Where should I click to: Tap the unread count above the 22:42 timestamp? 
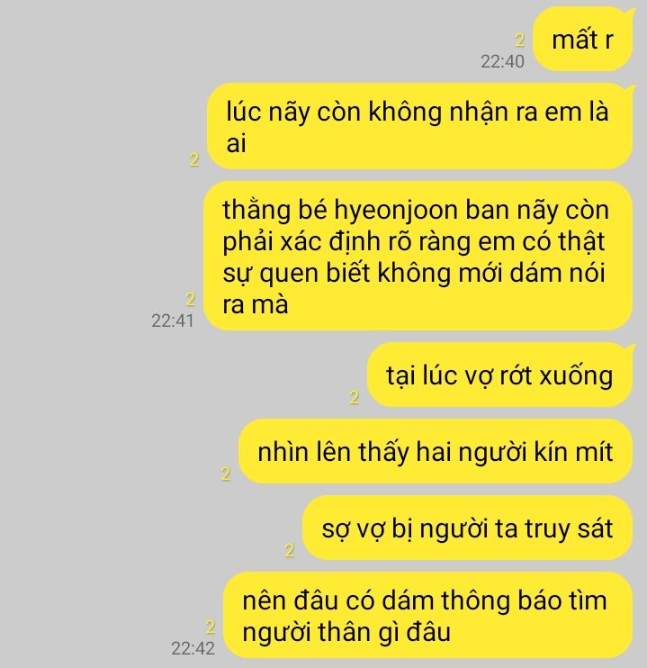pyautogui.click(x=210, y=627)
